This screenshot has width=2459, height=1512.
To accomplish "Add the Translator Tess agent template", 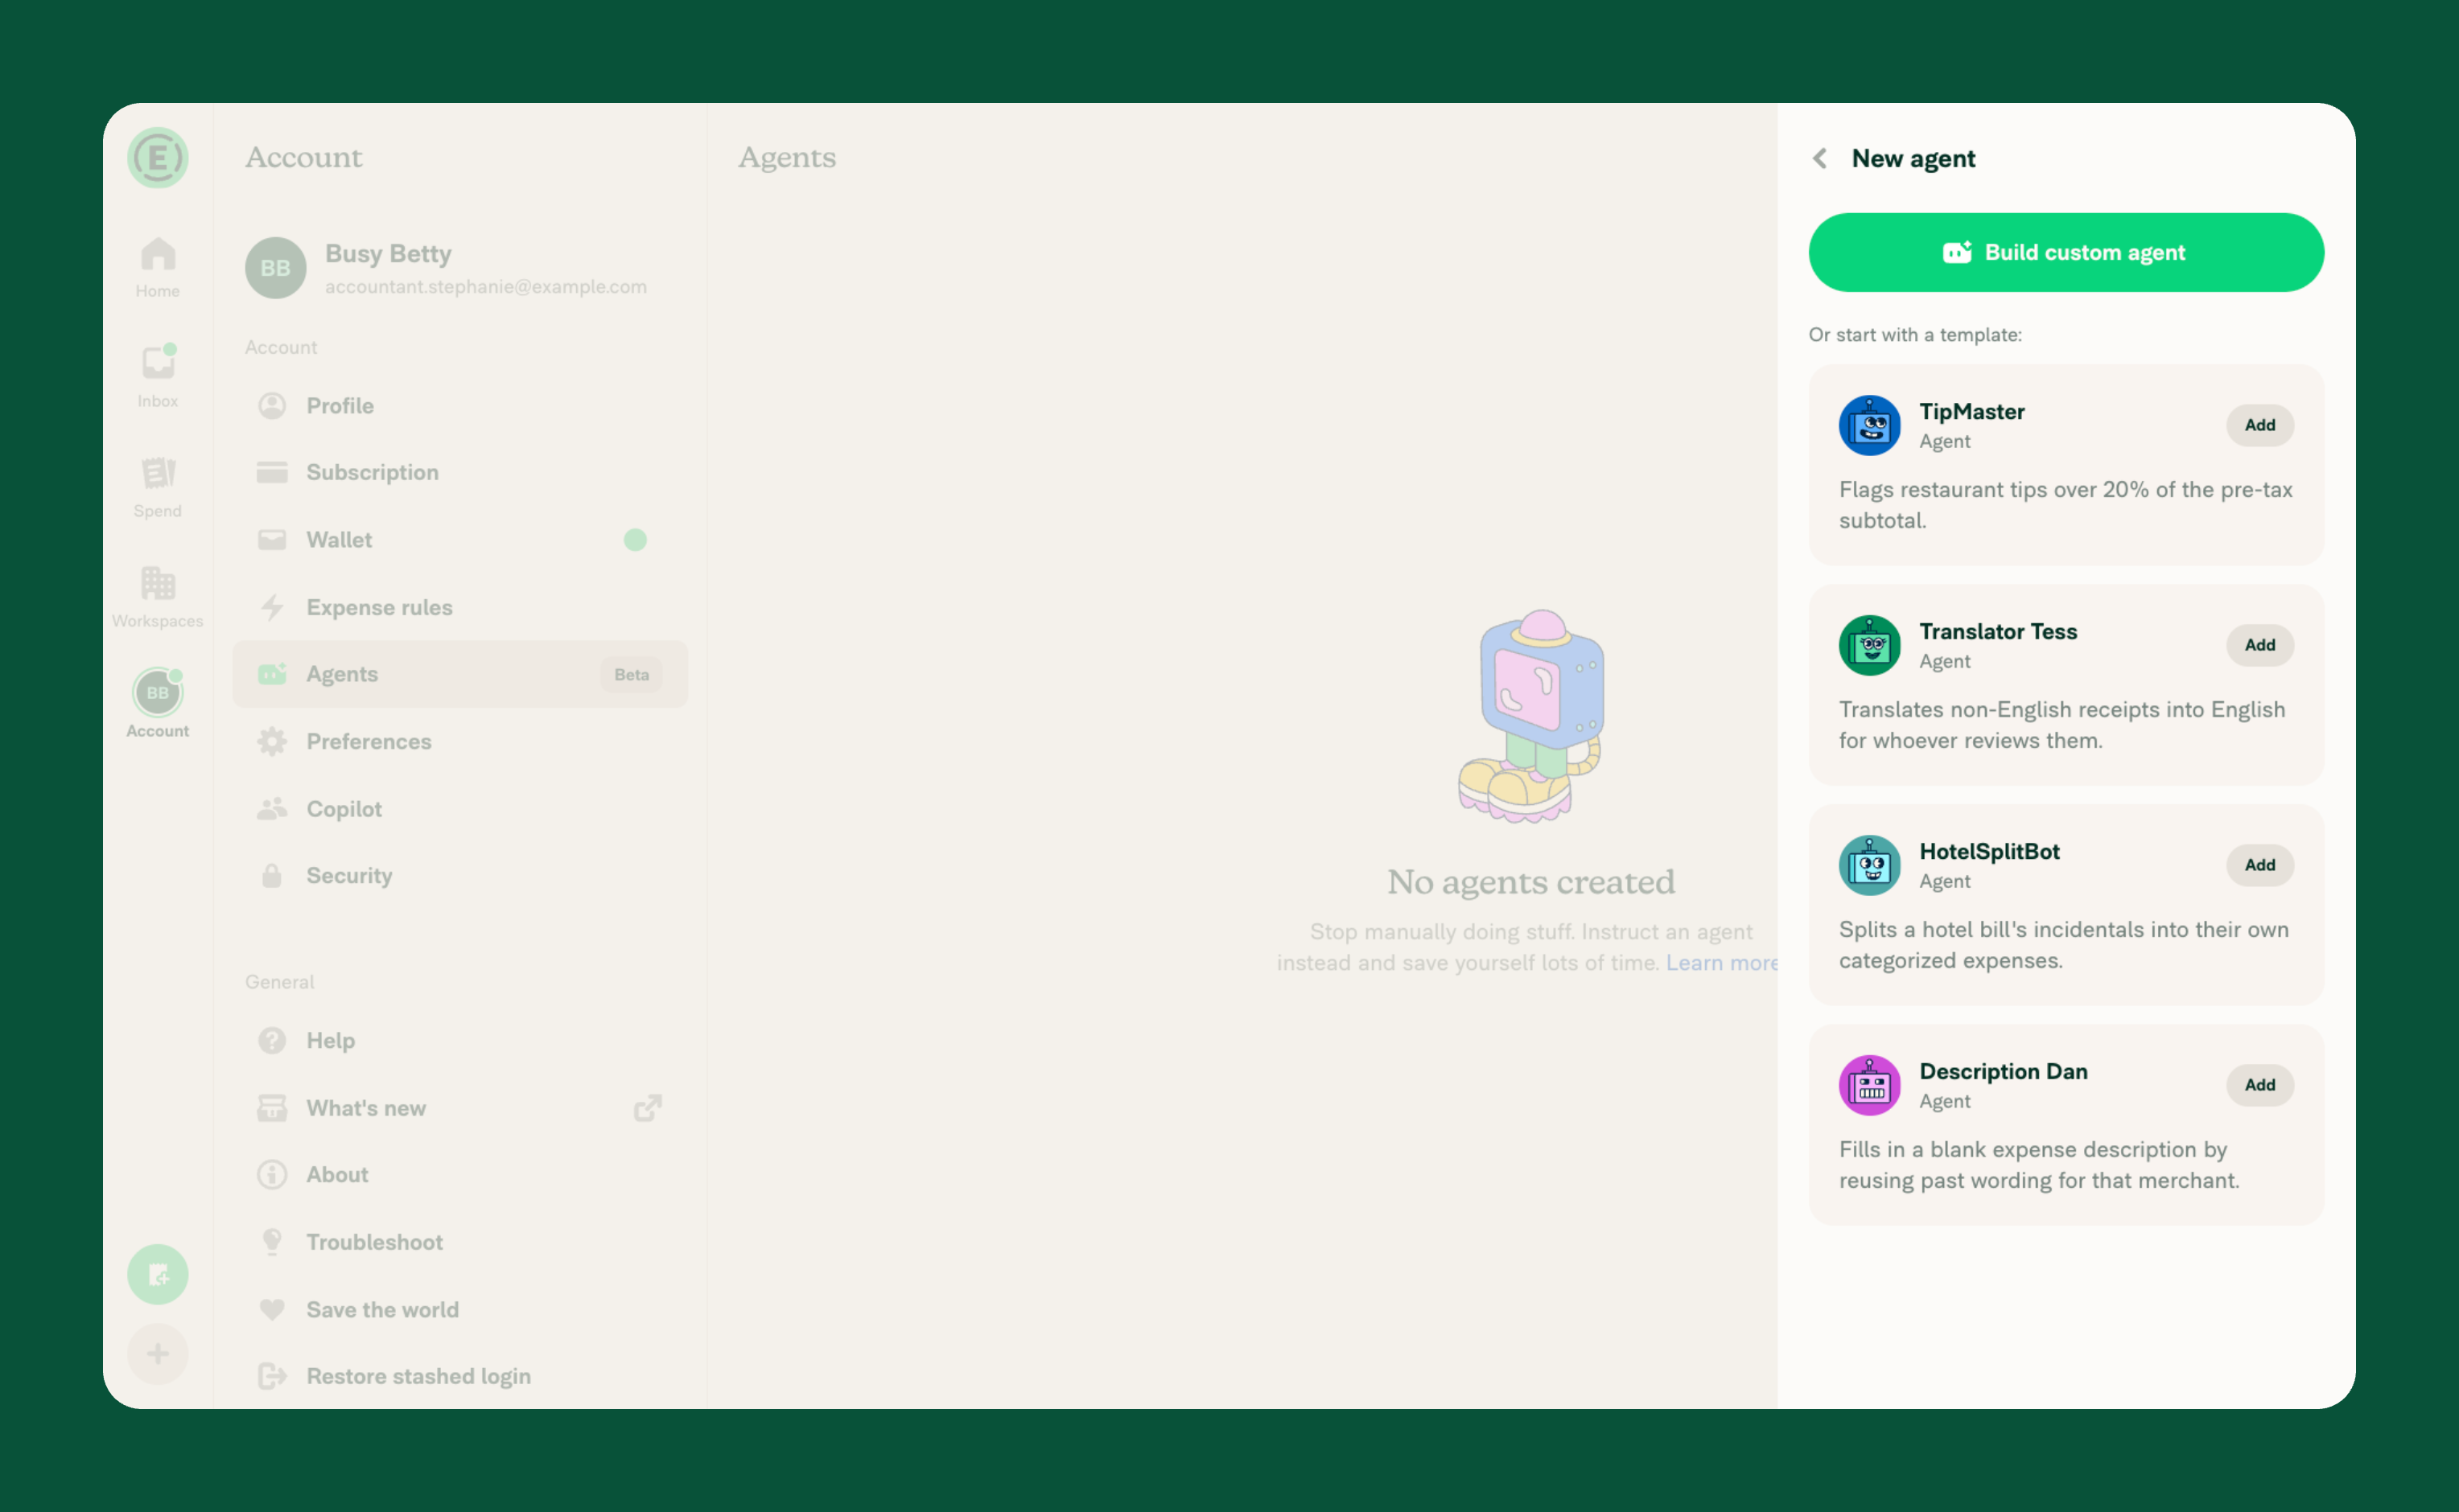I will (2259, 645).
